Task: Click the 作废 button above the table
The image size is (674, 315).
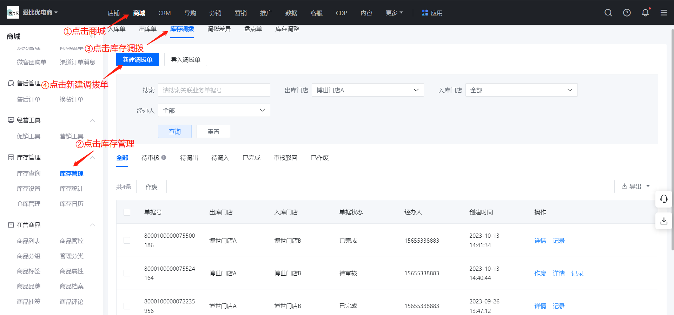Action: (x=152, y=186)
